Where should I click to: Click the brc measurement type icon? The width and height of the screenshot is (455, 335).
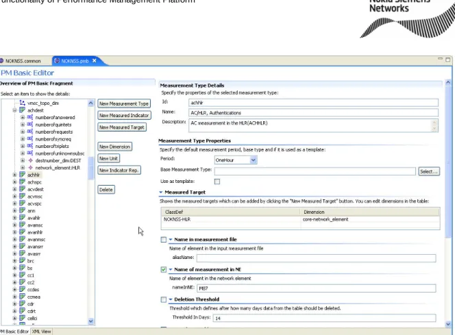click(23, 261)
